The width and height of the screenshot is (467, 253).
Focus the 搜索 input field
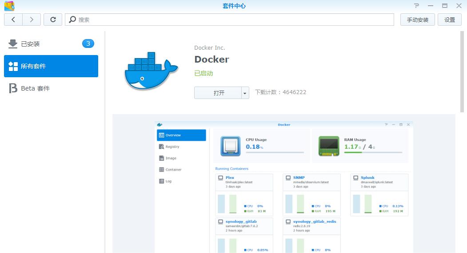click(x=231, y=20)
